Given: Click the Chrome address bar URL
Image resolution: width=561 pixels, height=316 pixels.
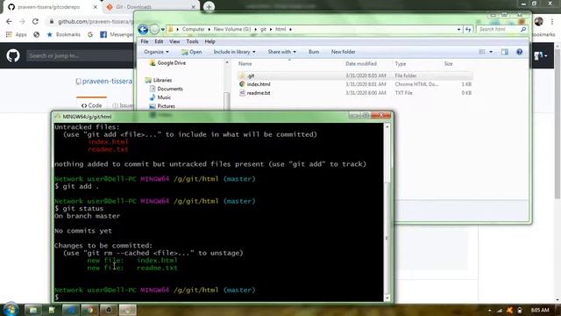Looking at the screenshot, I should 96,21.
